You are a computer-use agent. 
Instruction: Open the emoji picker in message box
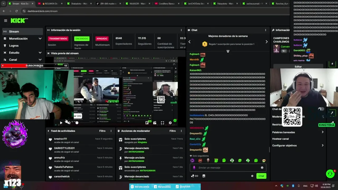262,168
